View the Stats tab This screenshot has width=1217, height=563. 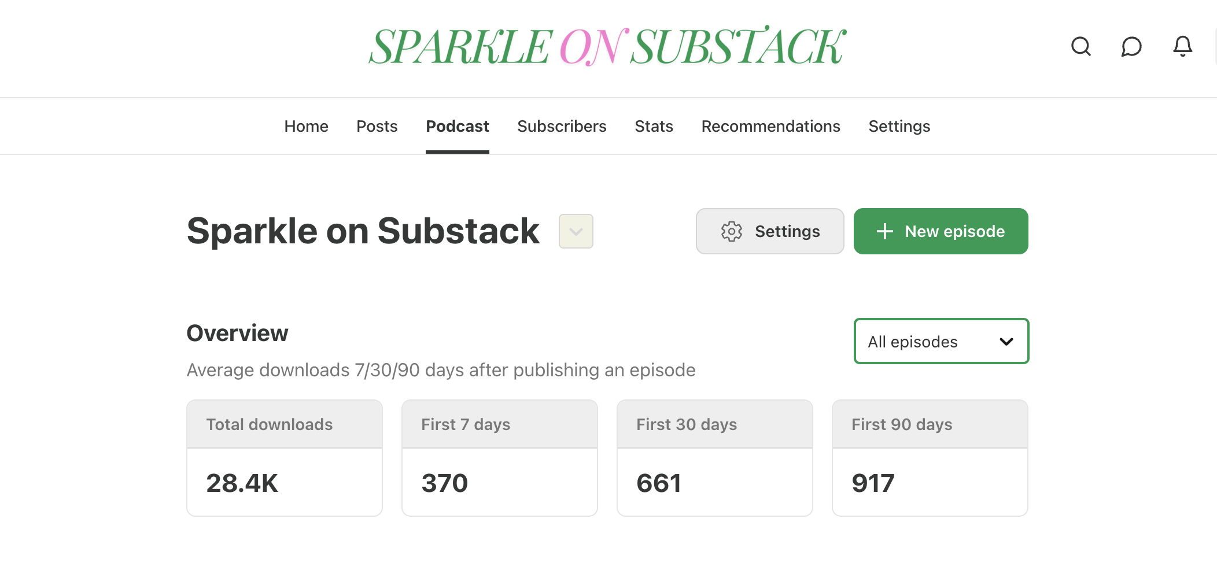pos(654,126)
